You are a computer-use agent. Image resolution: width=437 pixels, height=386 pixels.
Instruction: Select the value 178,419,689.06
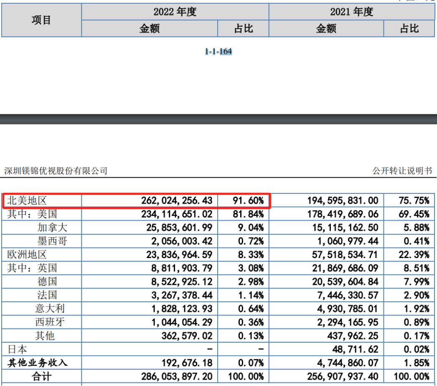click(343, 214)
